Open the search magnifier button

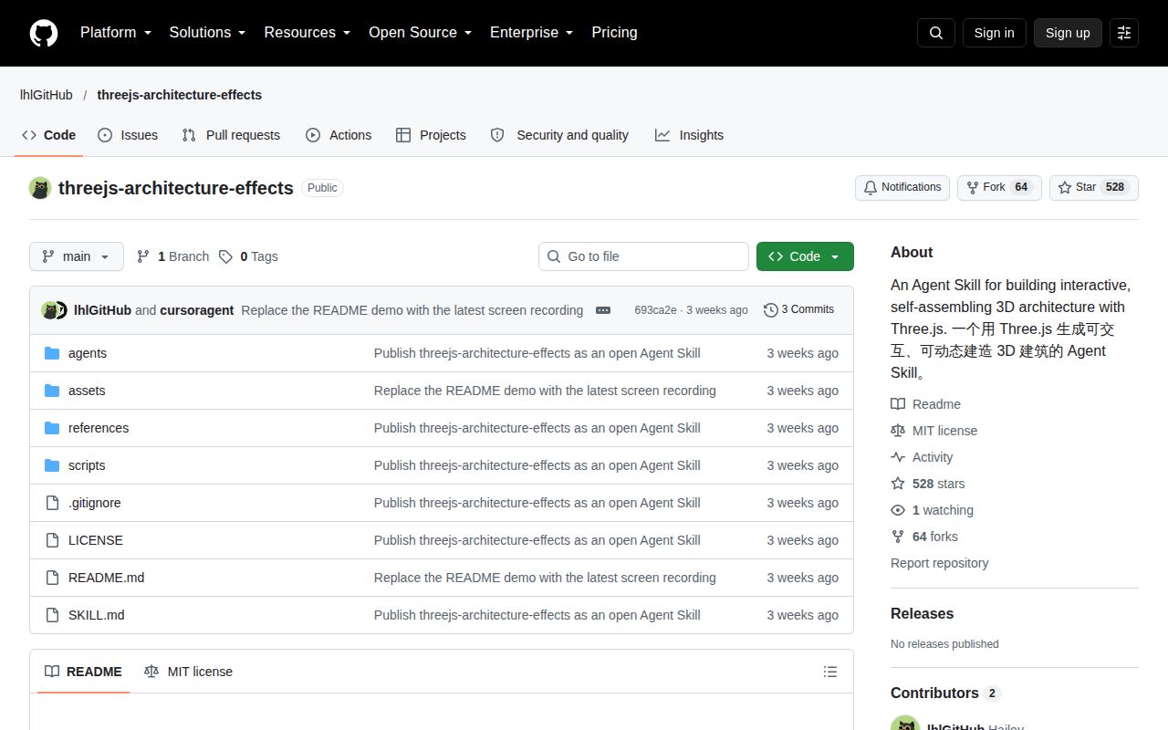tap(936, 33)
